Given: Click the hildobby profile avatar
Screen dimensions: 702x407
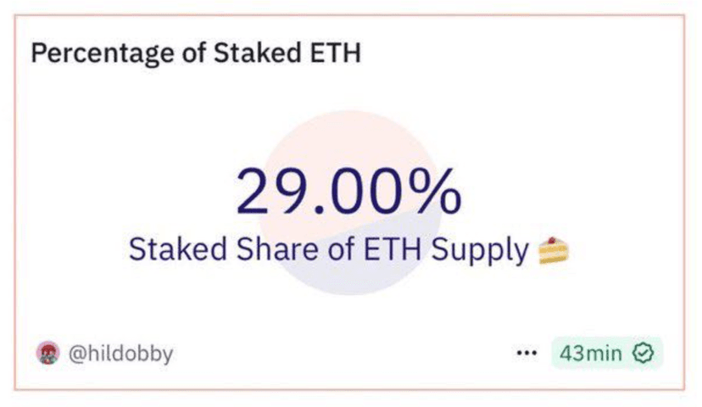Looking at the screenshot, I should (x=48, y=354).
